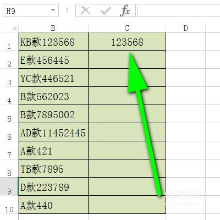Select row 10 header
The image size is (220, 220).
point(9,205)
